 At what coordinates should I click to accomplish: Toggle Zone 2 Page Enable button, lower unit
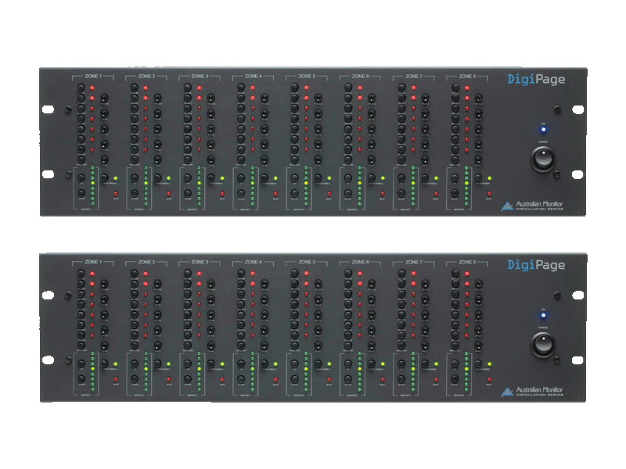tap(158, 363)
